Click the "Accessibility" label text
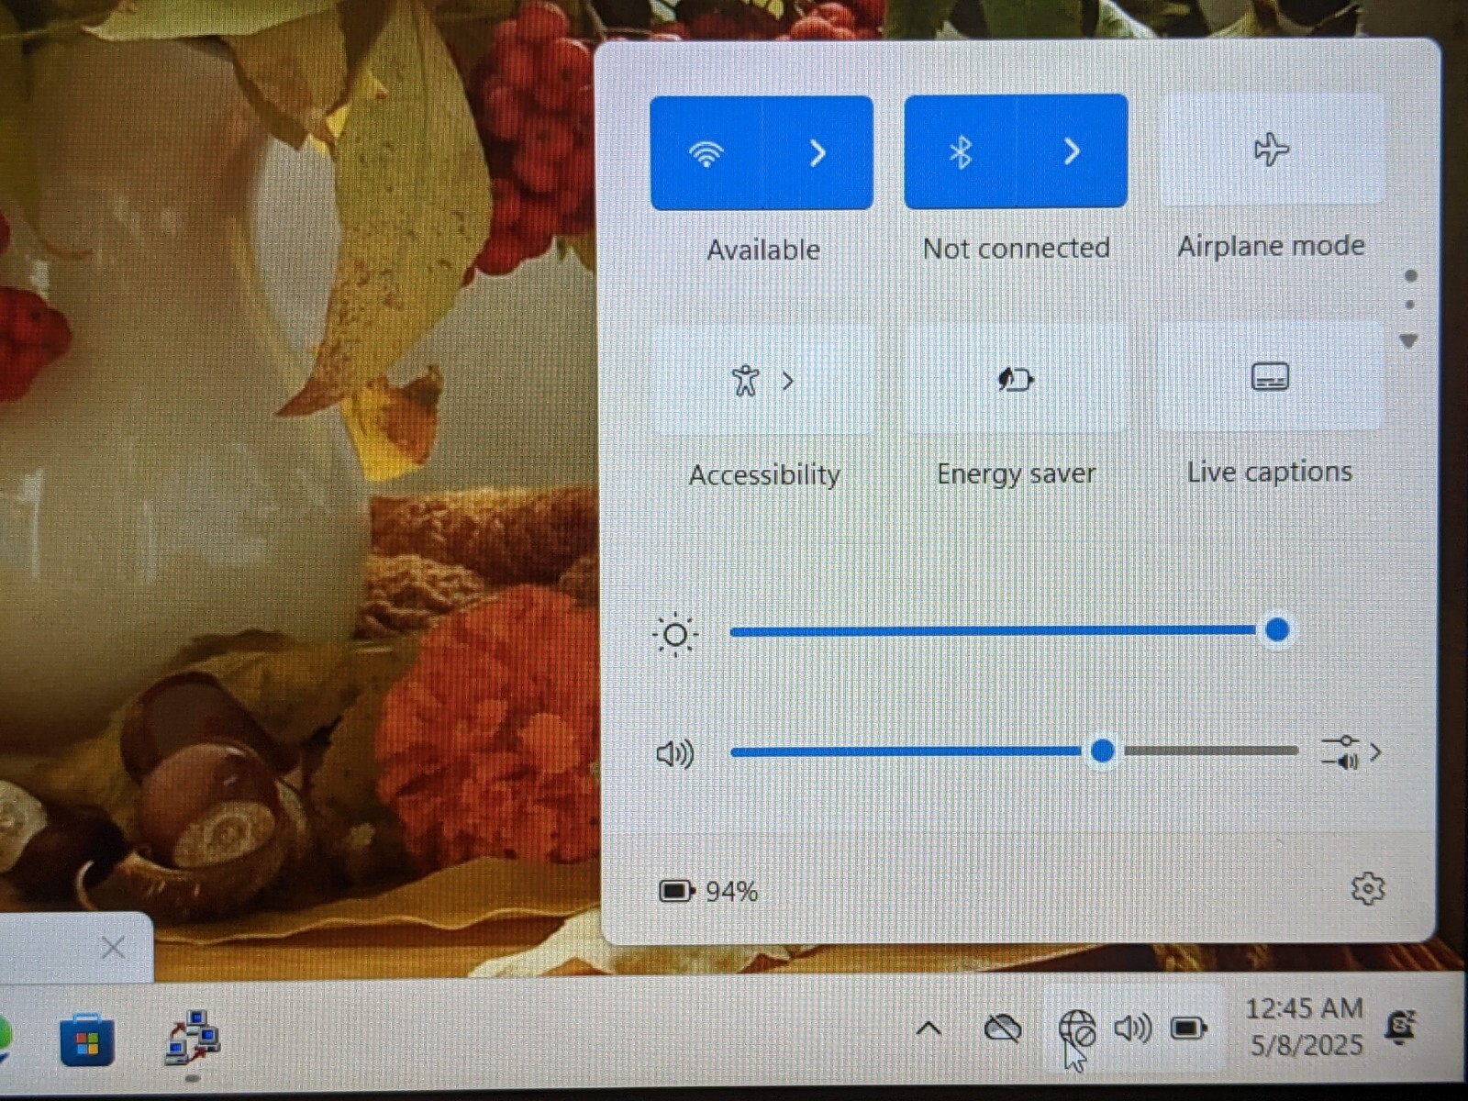 coord(764,475)
